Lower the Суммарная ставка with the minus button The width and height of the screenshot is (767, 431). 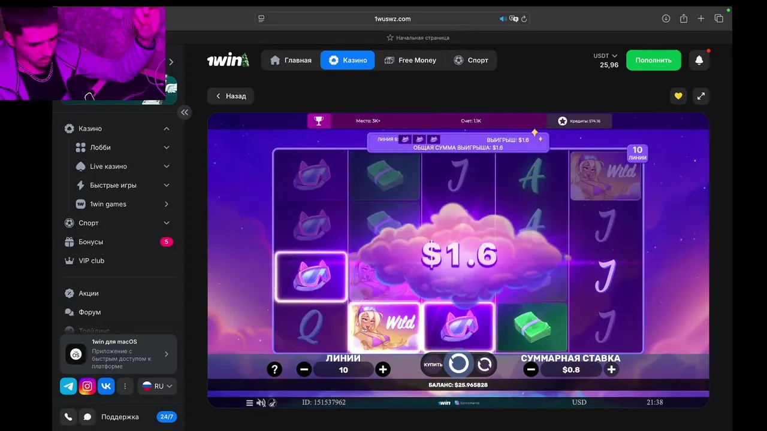point(530,369)
